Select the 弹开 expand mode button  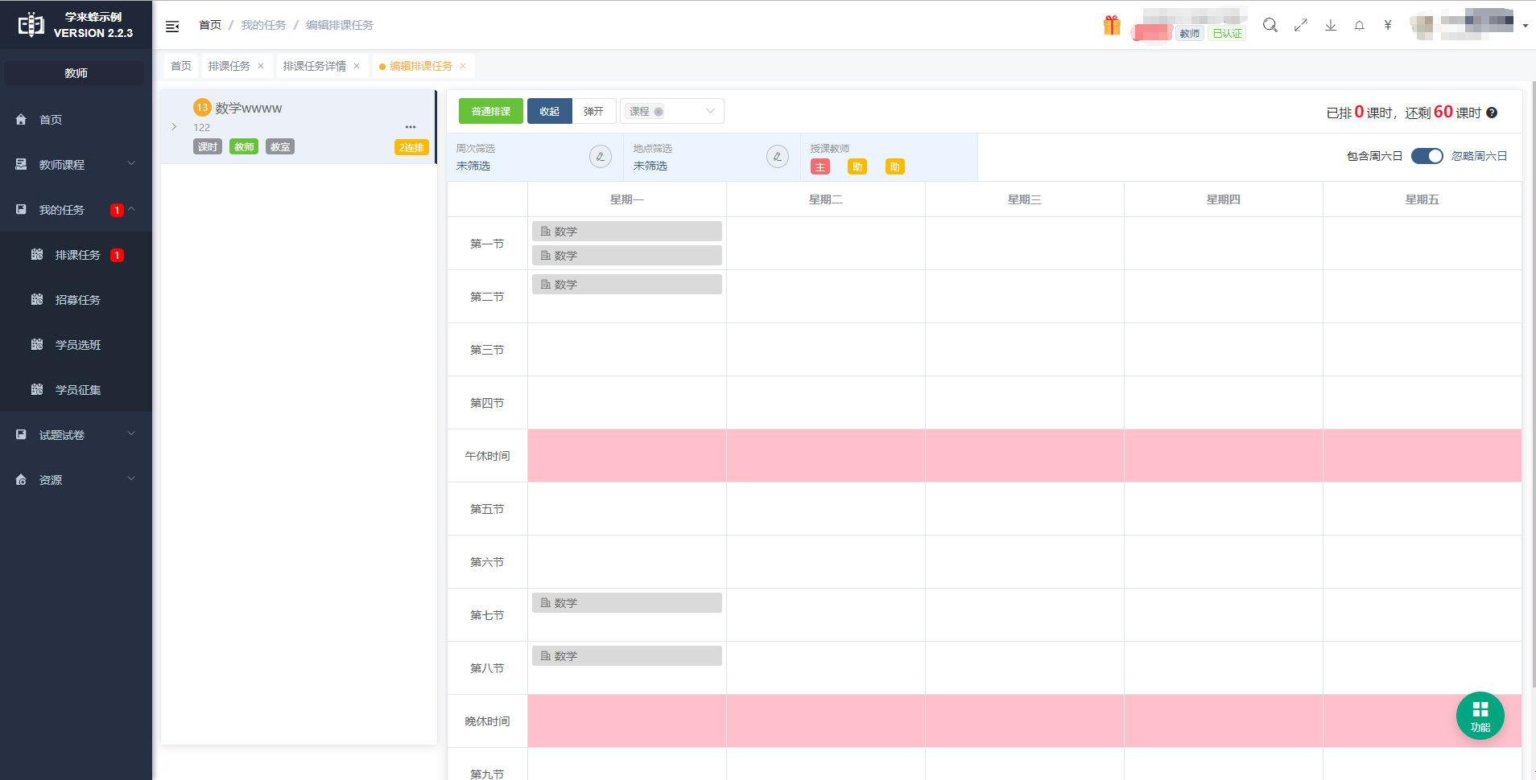[x=594, y=112]
